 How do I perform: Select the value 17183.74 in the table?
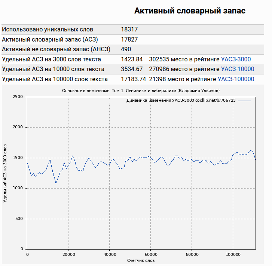coord(133,79)
